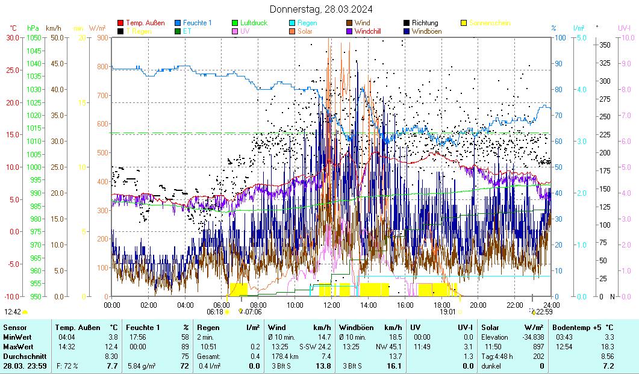639x374 pixels.
Task: Click the pink UV legend square
Action: coord(235,31)
